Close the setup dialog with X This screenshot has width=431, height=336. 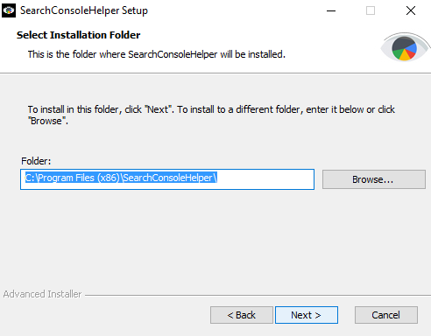pyautogui.click(x=411, y=10)
